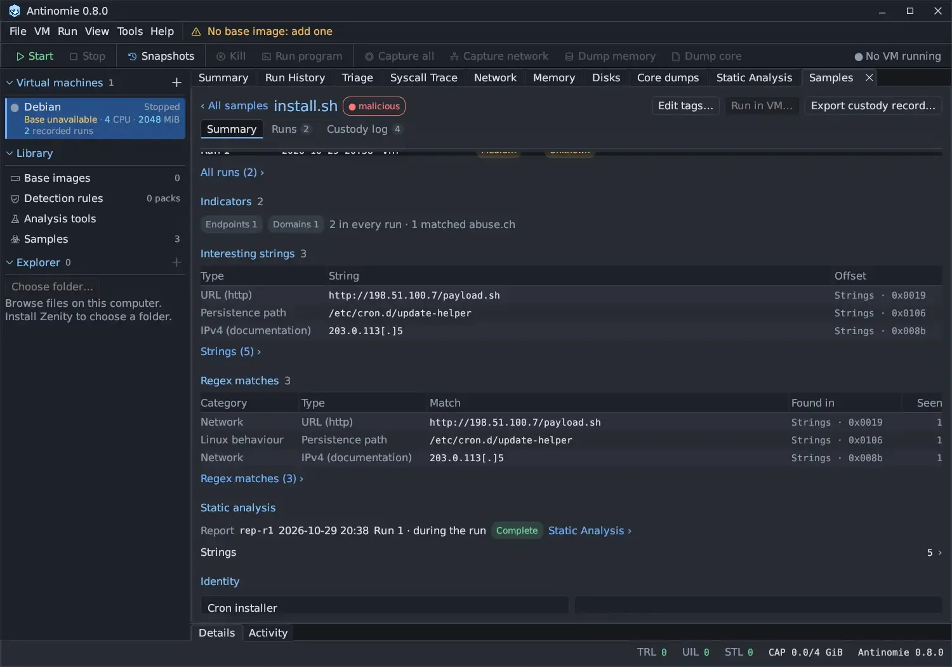This screenshot has width=952, height=667.
Task: Collapse the Library section
Action: tap(10, 153)
